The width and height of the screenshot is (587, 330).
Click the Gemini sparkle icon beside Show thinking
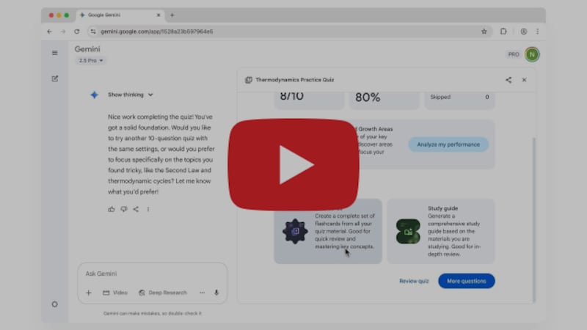coord(95,95)
